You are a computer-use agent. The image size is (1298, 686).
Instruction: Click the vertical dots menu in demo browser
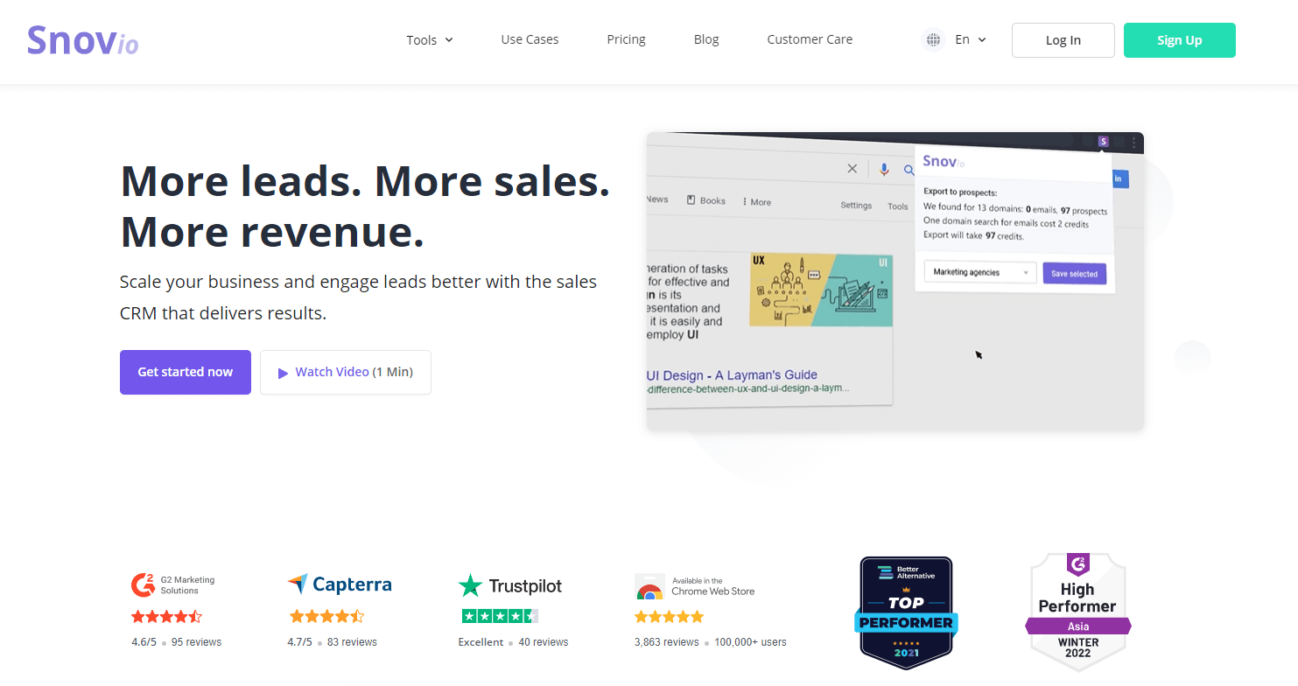1134,142
